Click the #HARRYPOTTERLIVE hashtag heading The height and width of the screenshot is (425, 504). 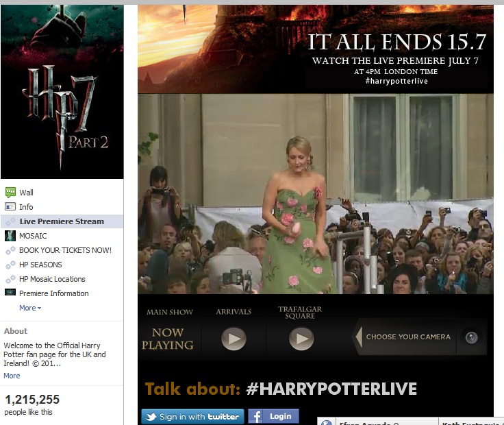click(x=331, y=389)
